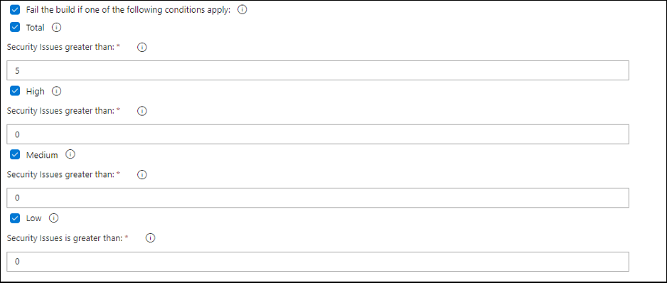
Task: Show info for High's security issues threshold
Action: (142, 111)
